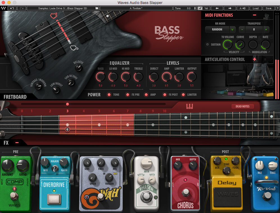Collapse the MIDI Functions panel
The height and width of the screenshot is (213, 280).
tap(255, 15)
